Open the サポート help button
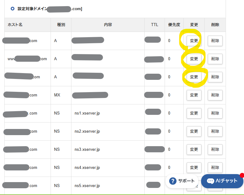244x195 pixels. [x=182, y=181]
